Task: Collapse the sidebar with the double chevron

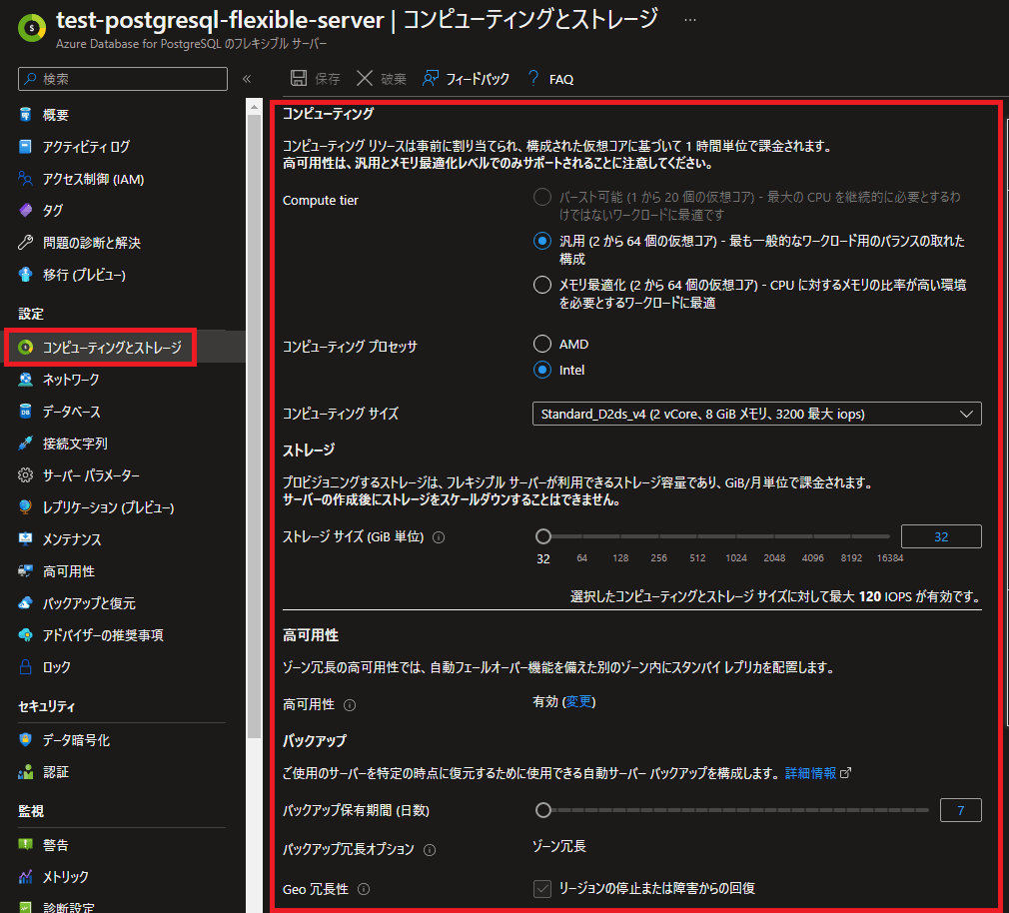Action: click(247, 79)
